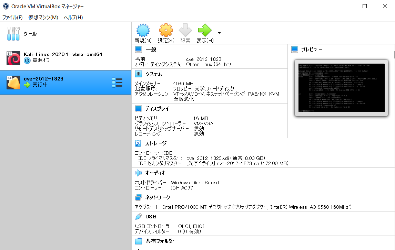Open cve-2012-1823 machine tools menu icon
395x250 pixels.
pos(117,83)
